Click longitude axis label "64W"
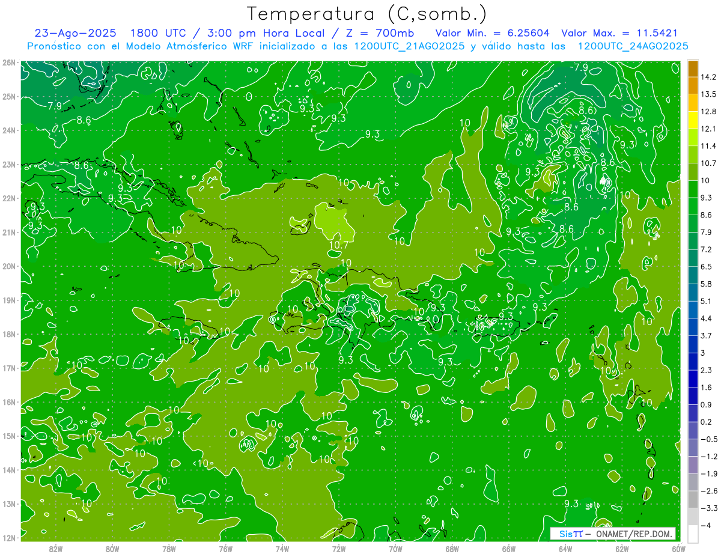This screenshot has height=557, width=721. pyautogui.click(x=565, y=548)
